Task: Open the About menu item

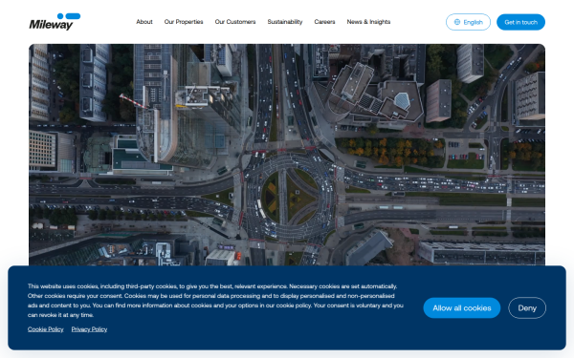Action: pos(144,22)
